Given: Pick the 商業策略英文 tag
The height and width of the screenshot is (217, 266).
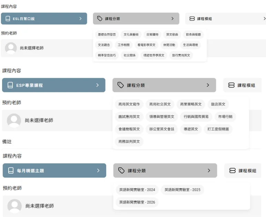Looking at the screenshot, I should point(191,104).
